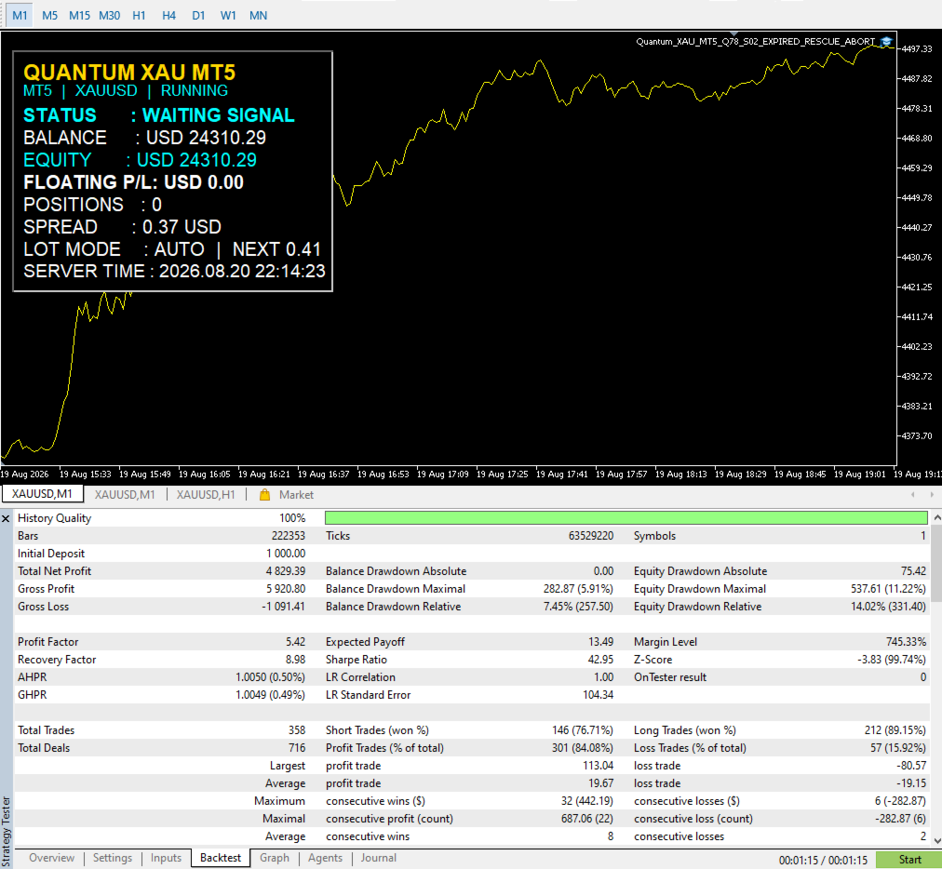Open the Overview tester tab

click(x=52, y=858)
